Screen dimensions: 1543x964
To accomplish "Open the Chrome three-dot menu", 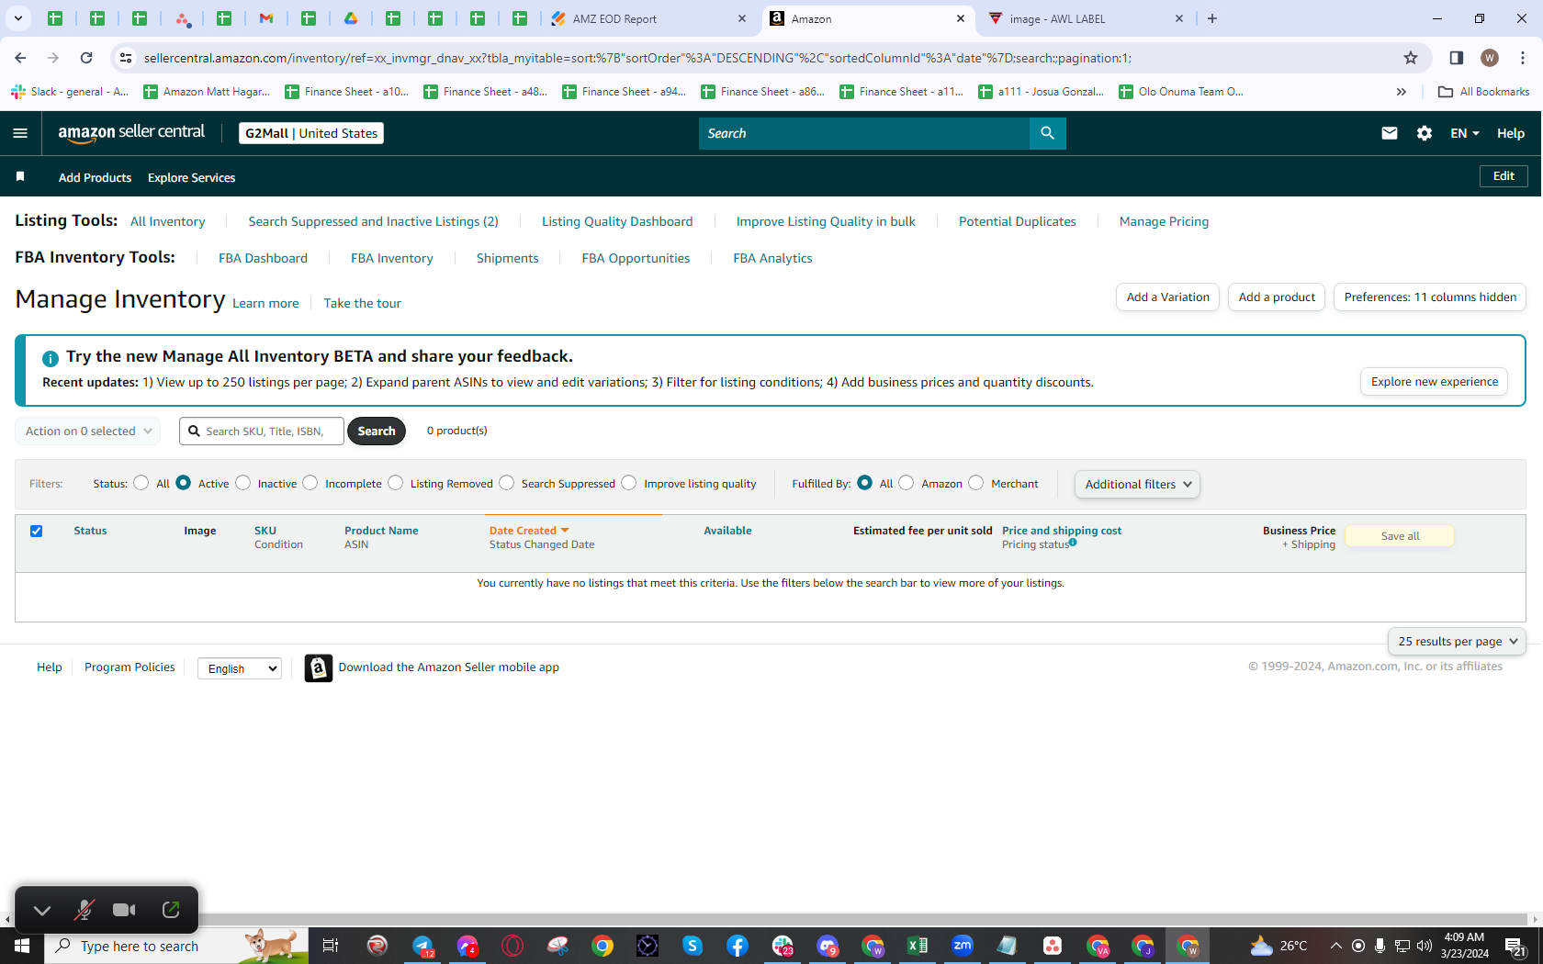I will pos(1523,58).
